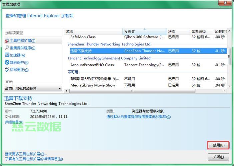The width and height of the screenshot is (234, 166).
Task: Collapse ShenZhen Thunder Networking Technologies group header
Action: (x=109, y=44)
